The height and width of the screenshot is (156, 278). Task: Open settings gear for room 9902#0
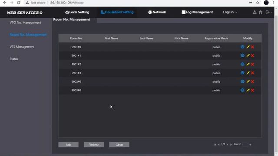click(x=242, y=81)
